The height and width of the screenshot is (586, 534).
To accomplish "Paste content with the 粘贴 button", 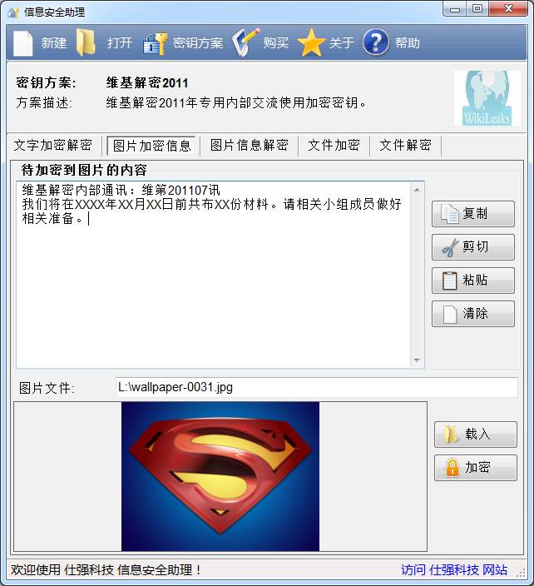I will (473, 281).
